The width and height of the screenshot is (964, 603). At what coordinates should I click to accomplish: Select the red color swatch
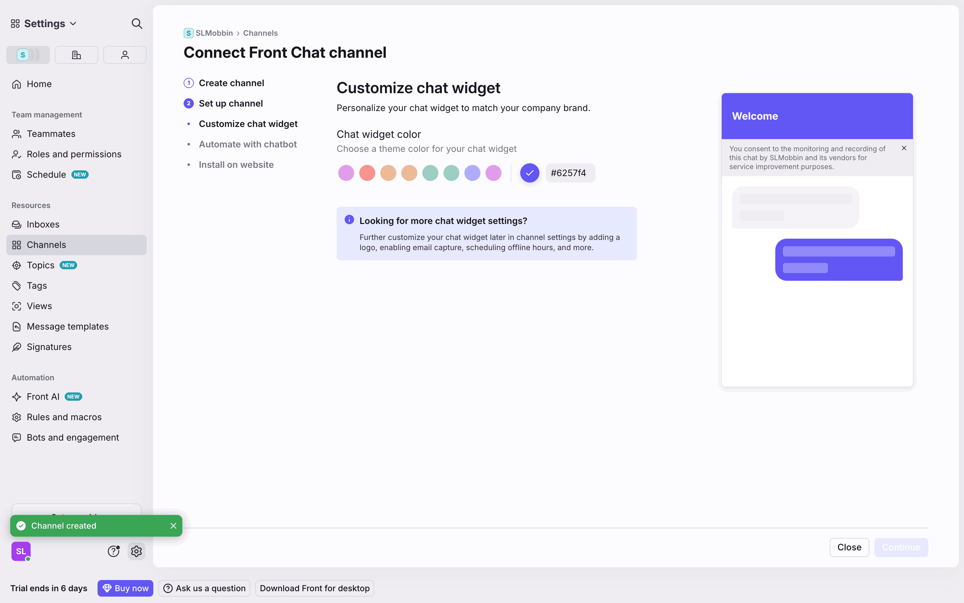point(367,173)
